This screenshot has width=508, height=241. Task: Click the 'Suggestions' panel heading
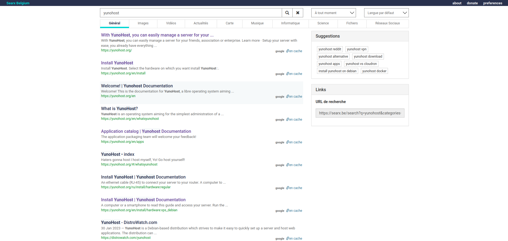tap(328, 36)
